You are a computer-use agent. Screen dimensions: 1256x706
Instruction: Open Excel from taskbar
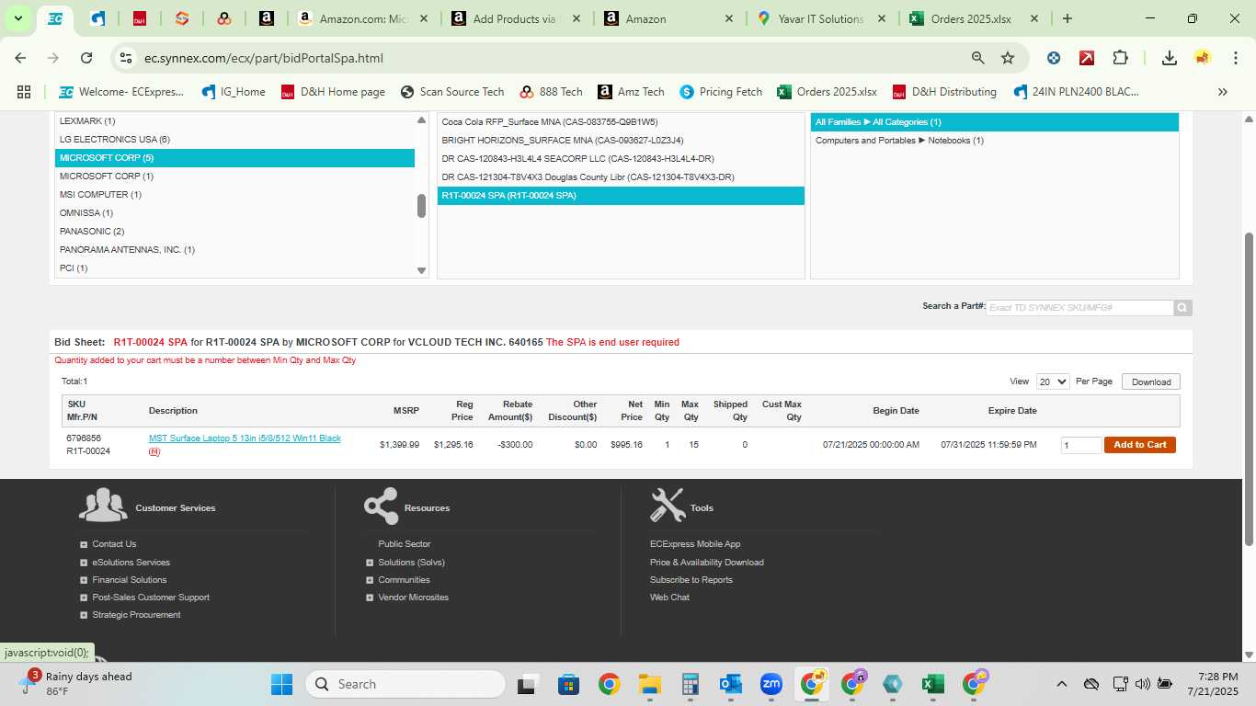(932, 684)
